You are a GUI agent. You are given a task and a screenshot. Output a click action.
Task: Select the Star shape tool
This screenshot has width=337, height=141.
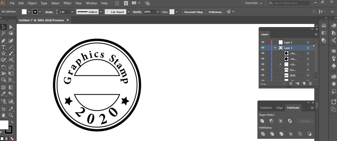tap(3, 54)
